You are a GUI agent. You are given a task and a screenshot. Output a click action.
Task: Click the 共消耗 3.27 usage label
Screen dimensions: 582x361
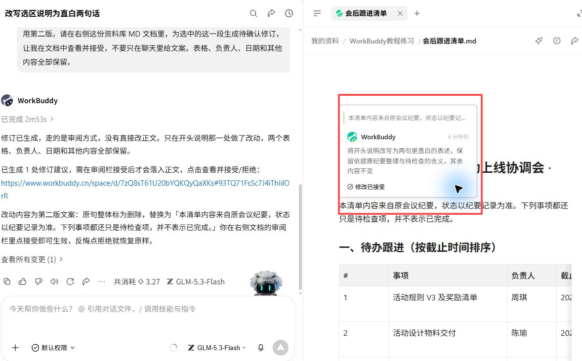click(x=136, y=281)
